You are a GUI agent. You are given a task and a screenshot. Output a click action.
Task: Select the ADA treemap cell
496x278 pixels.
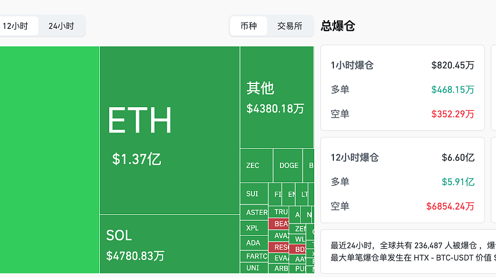(x=254, y=243)
